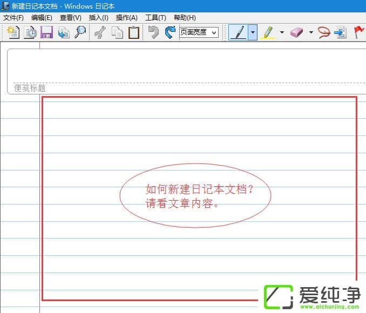Open the 文件(F) menu
This screenshot has height=313, width=366.
tap(13, 18)
